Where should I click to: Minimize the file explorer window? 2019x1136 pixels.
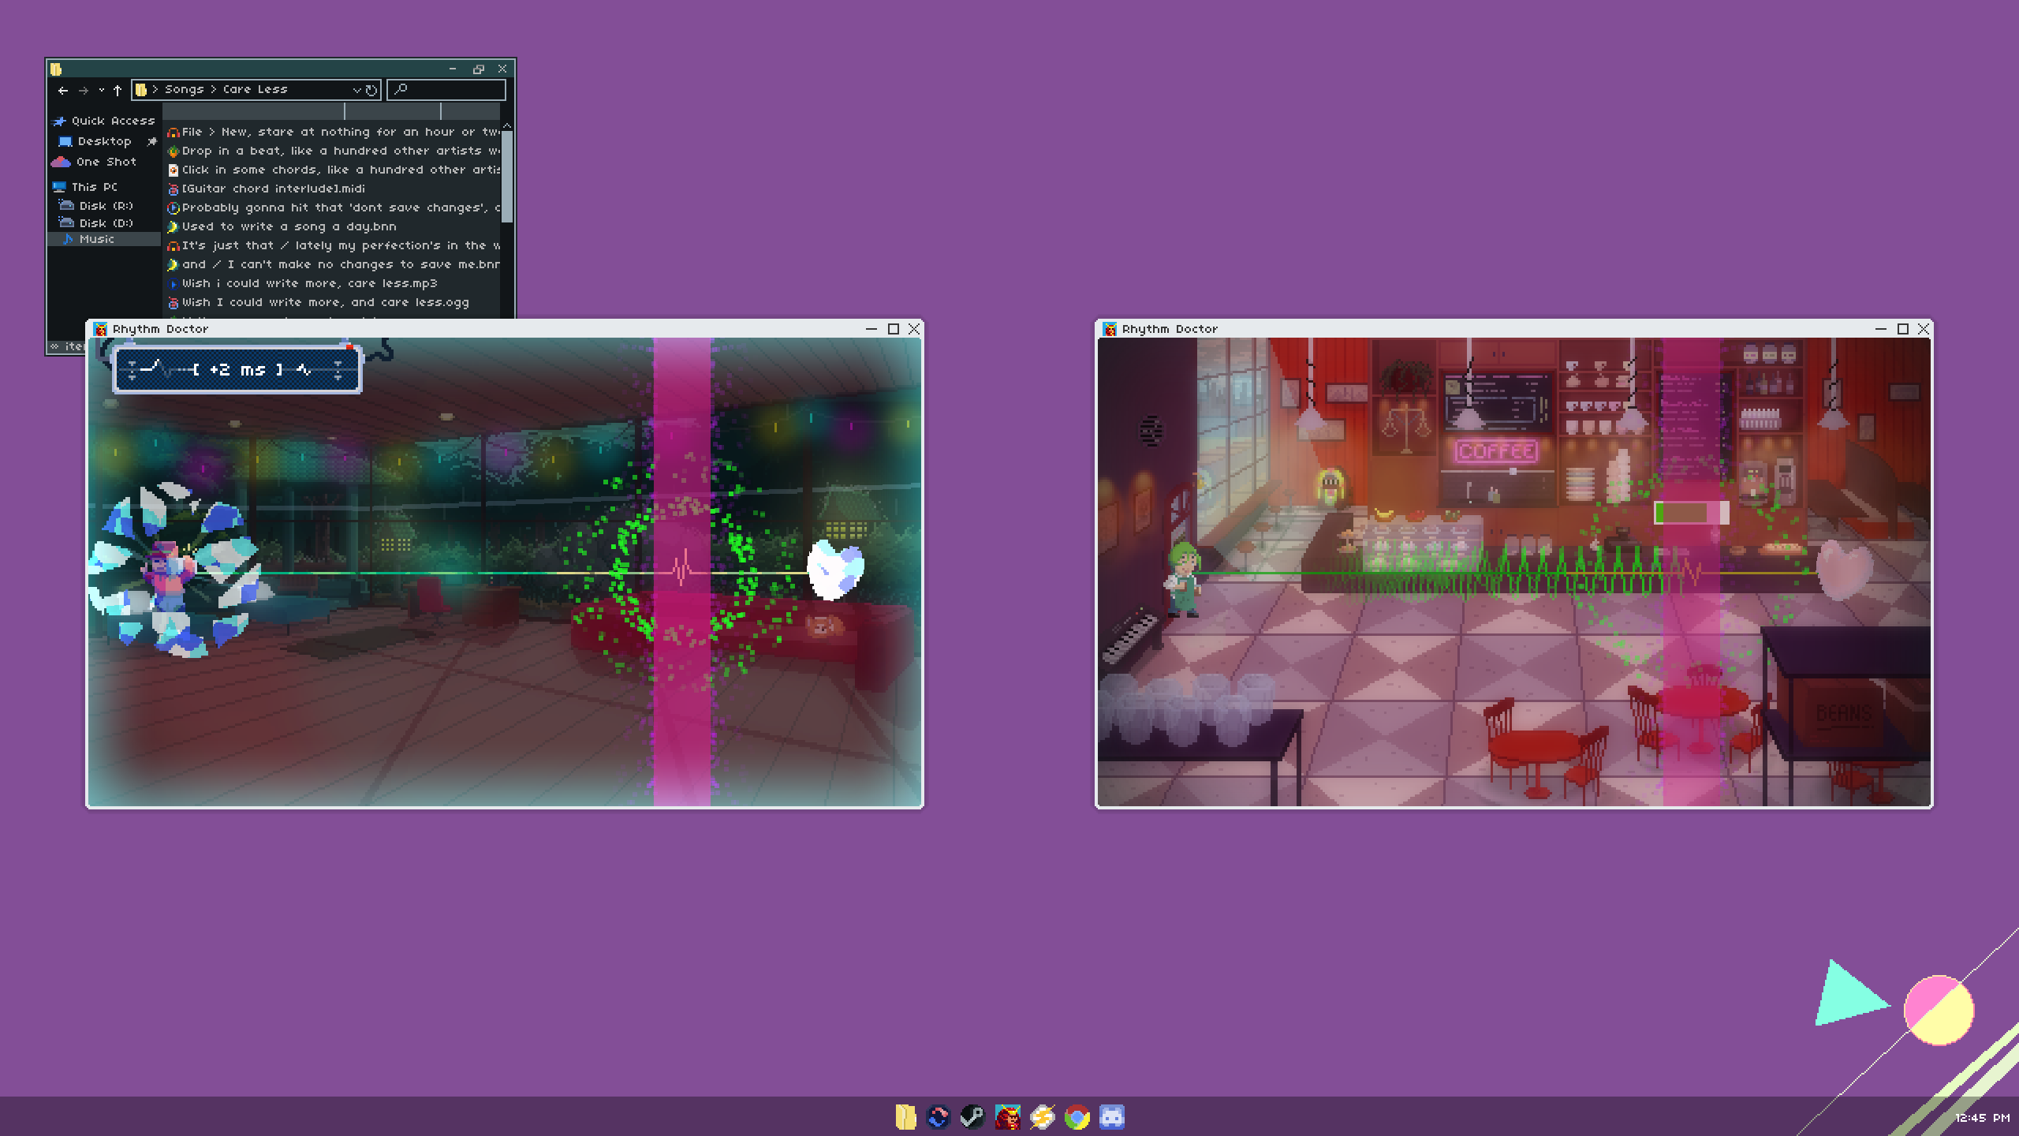click(453, 69)
